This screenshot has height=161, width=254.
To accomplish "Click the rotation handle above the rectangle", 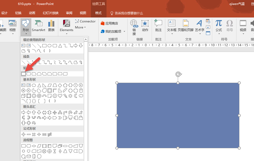I will click(x=178, y=74).
